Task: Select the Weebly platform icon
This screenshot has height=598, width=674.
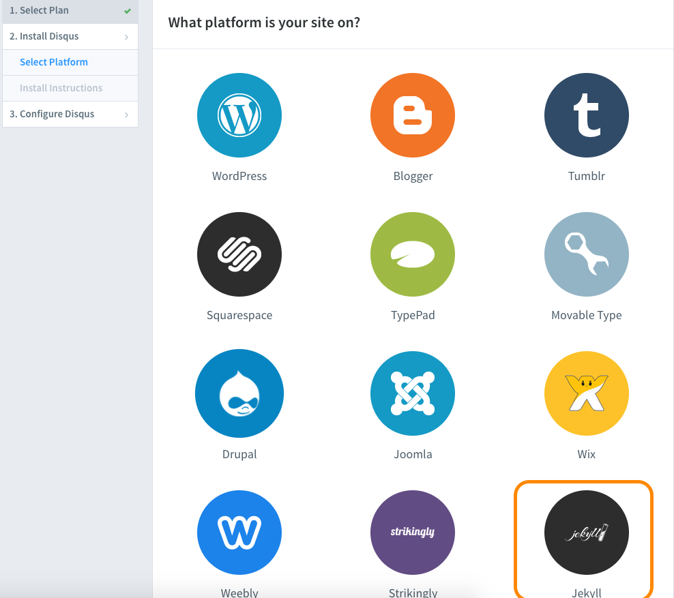Action: (x=239, y=533)
